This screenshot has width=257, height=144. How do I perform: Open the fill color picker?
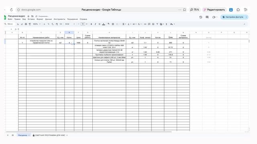pos(108,24)
